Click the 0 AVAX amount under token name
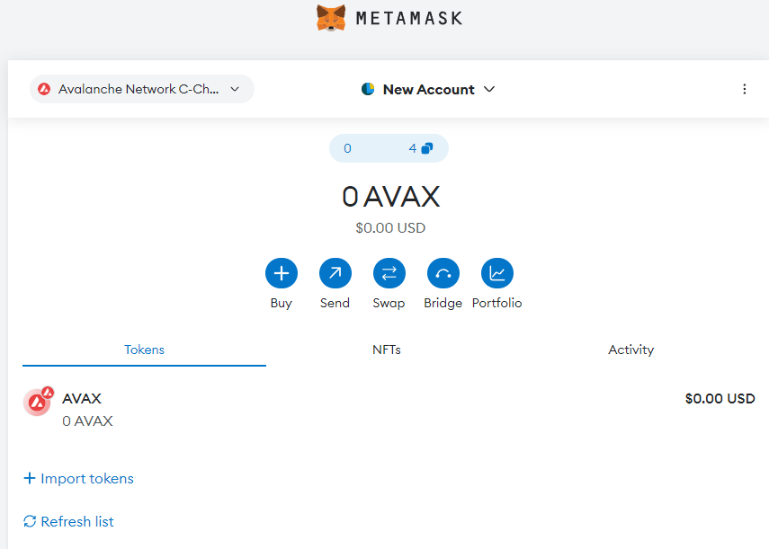 pos(87,421)
